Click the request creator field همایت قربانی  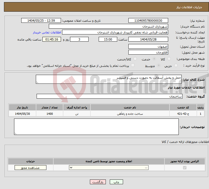coord(115,32)
